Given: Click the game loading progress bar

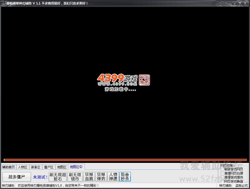Looking at the screenshot, I should (125, 160).
